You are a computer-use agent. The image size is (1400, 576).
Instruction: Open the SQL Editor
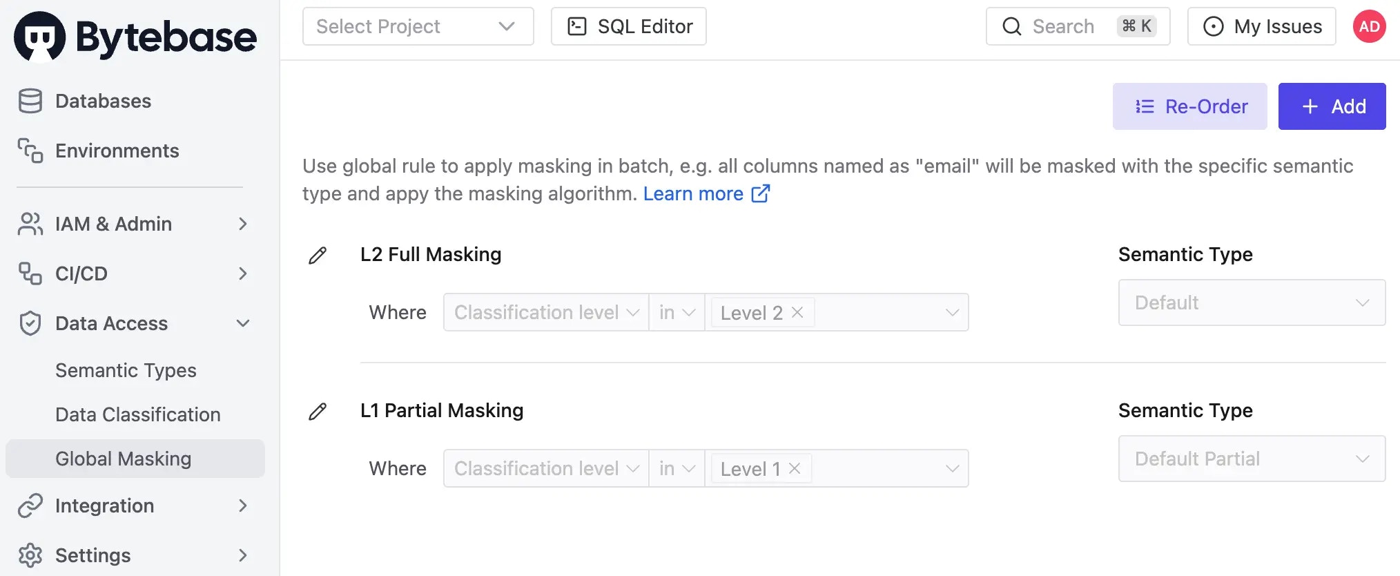click(x=628, y=26)
